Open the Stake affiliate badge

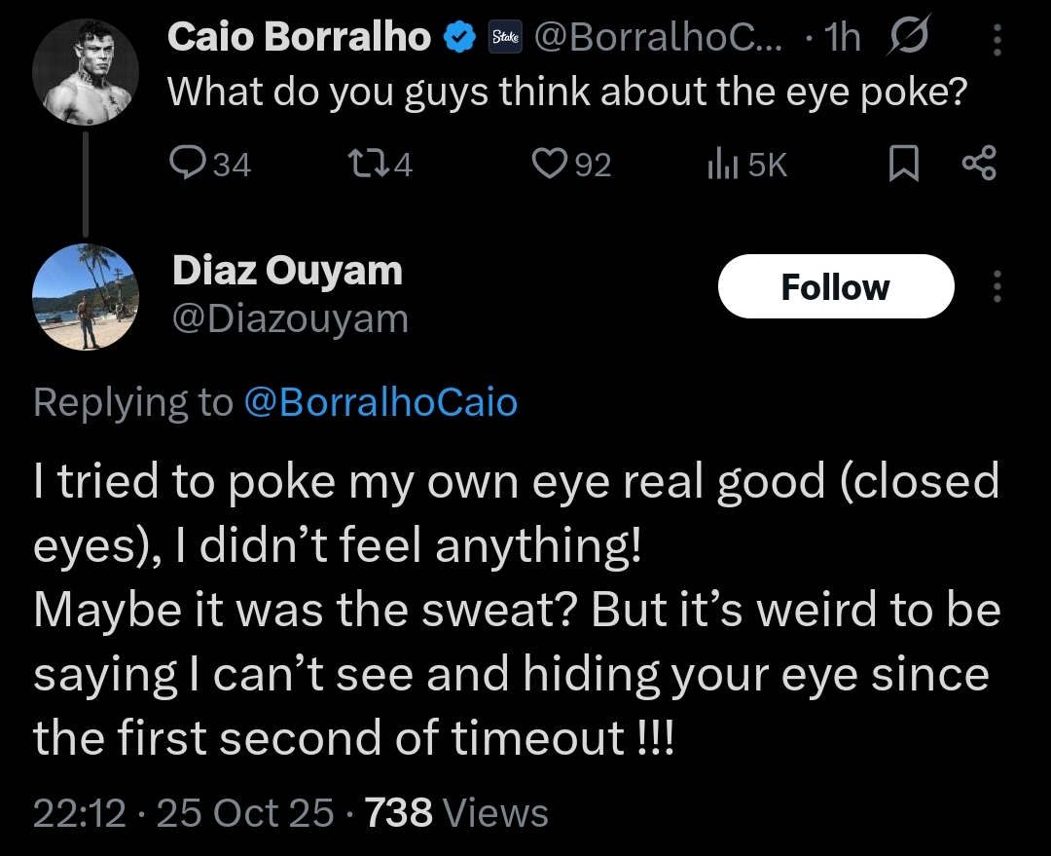pos(504,38)
